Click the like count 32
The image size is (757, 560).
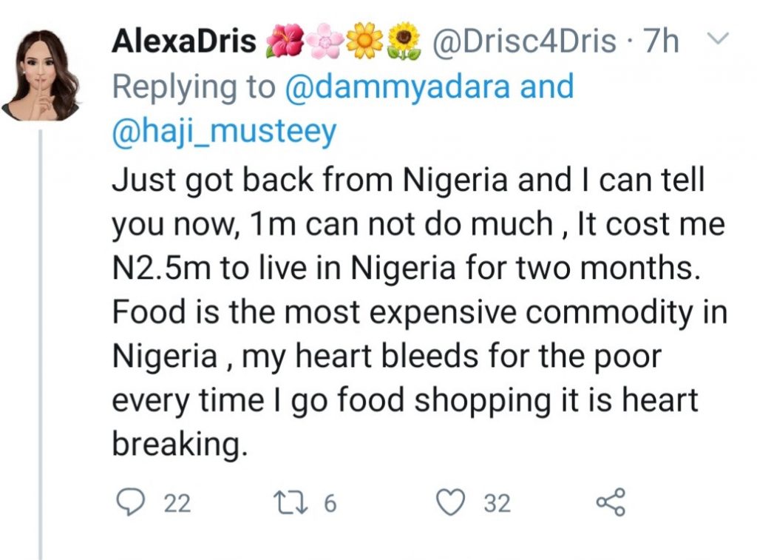(497, 504)
